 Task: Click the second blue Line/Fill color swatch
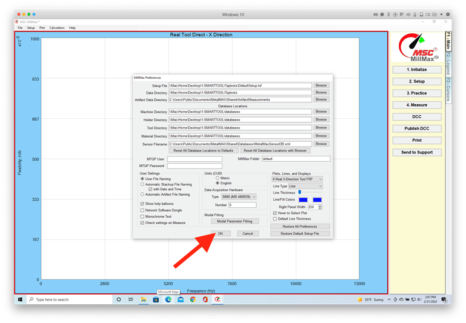tap(317, 200)
